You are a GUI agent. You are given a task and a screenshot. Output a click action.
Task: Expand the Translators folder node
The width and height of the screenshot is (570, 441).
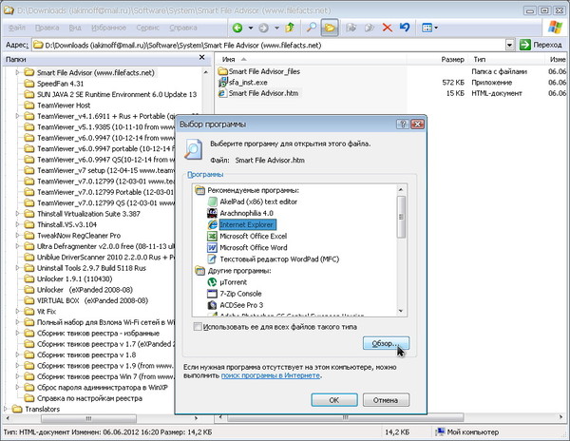(5, 409)
